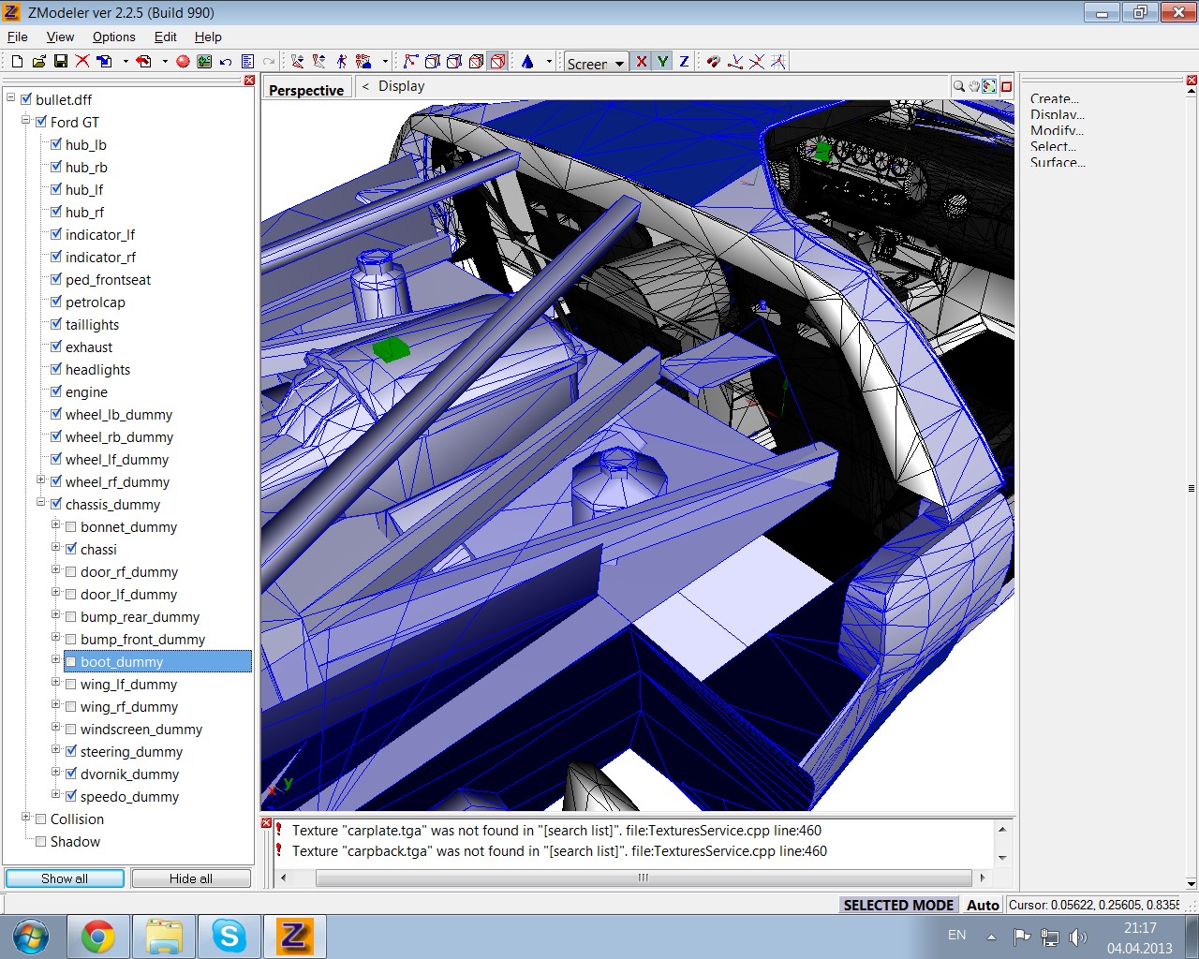Click the New file icon
1199x959 pixels.
(x=17, y=62)
